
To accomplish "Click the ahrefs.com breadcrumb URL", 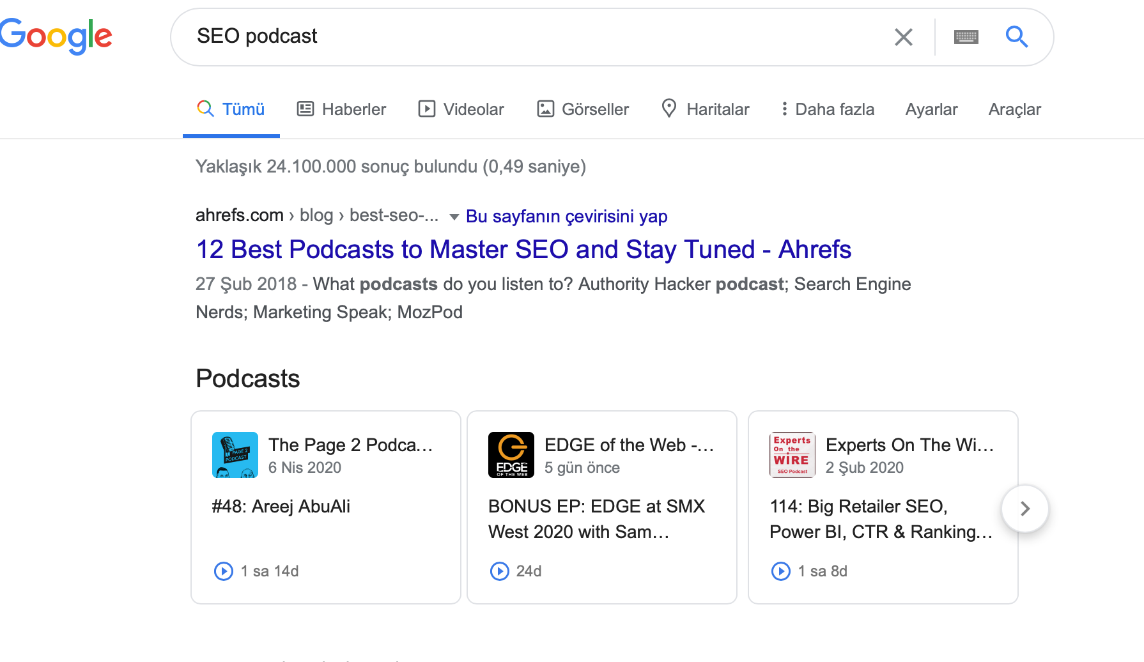I will coord(316,215).
